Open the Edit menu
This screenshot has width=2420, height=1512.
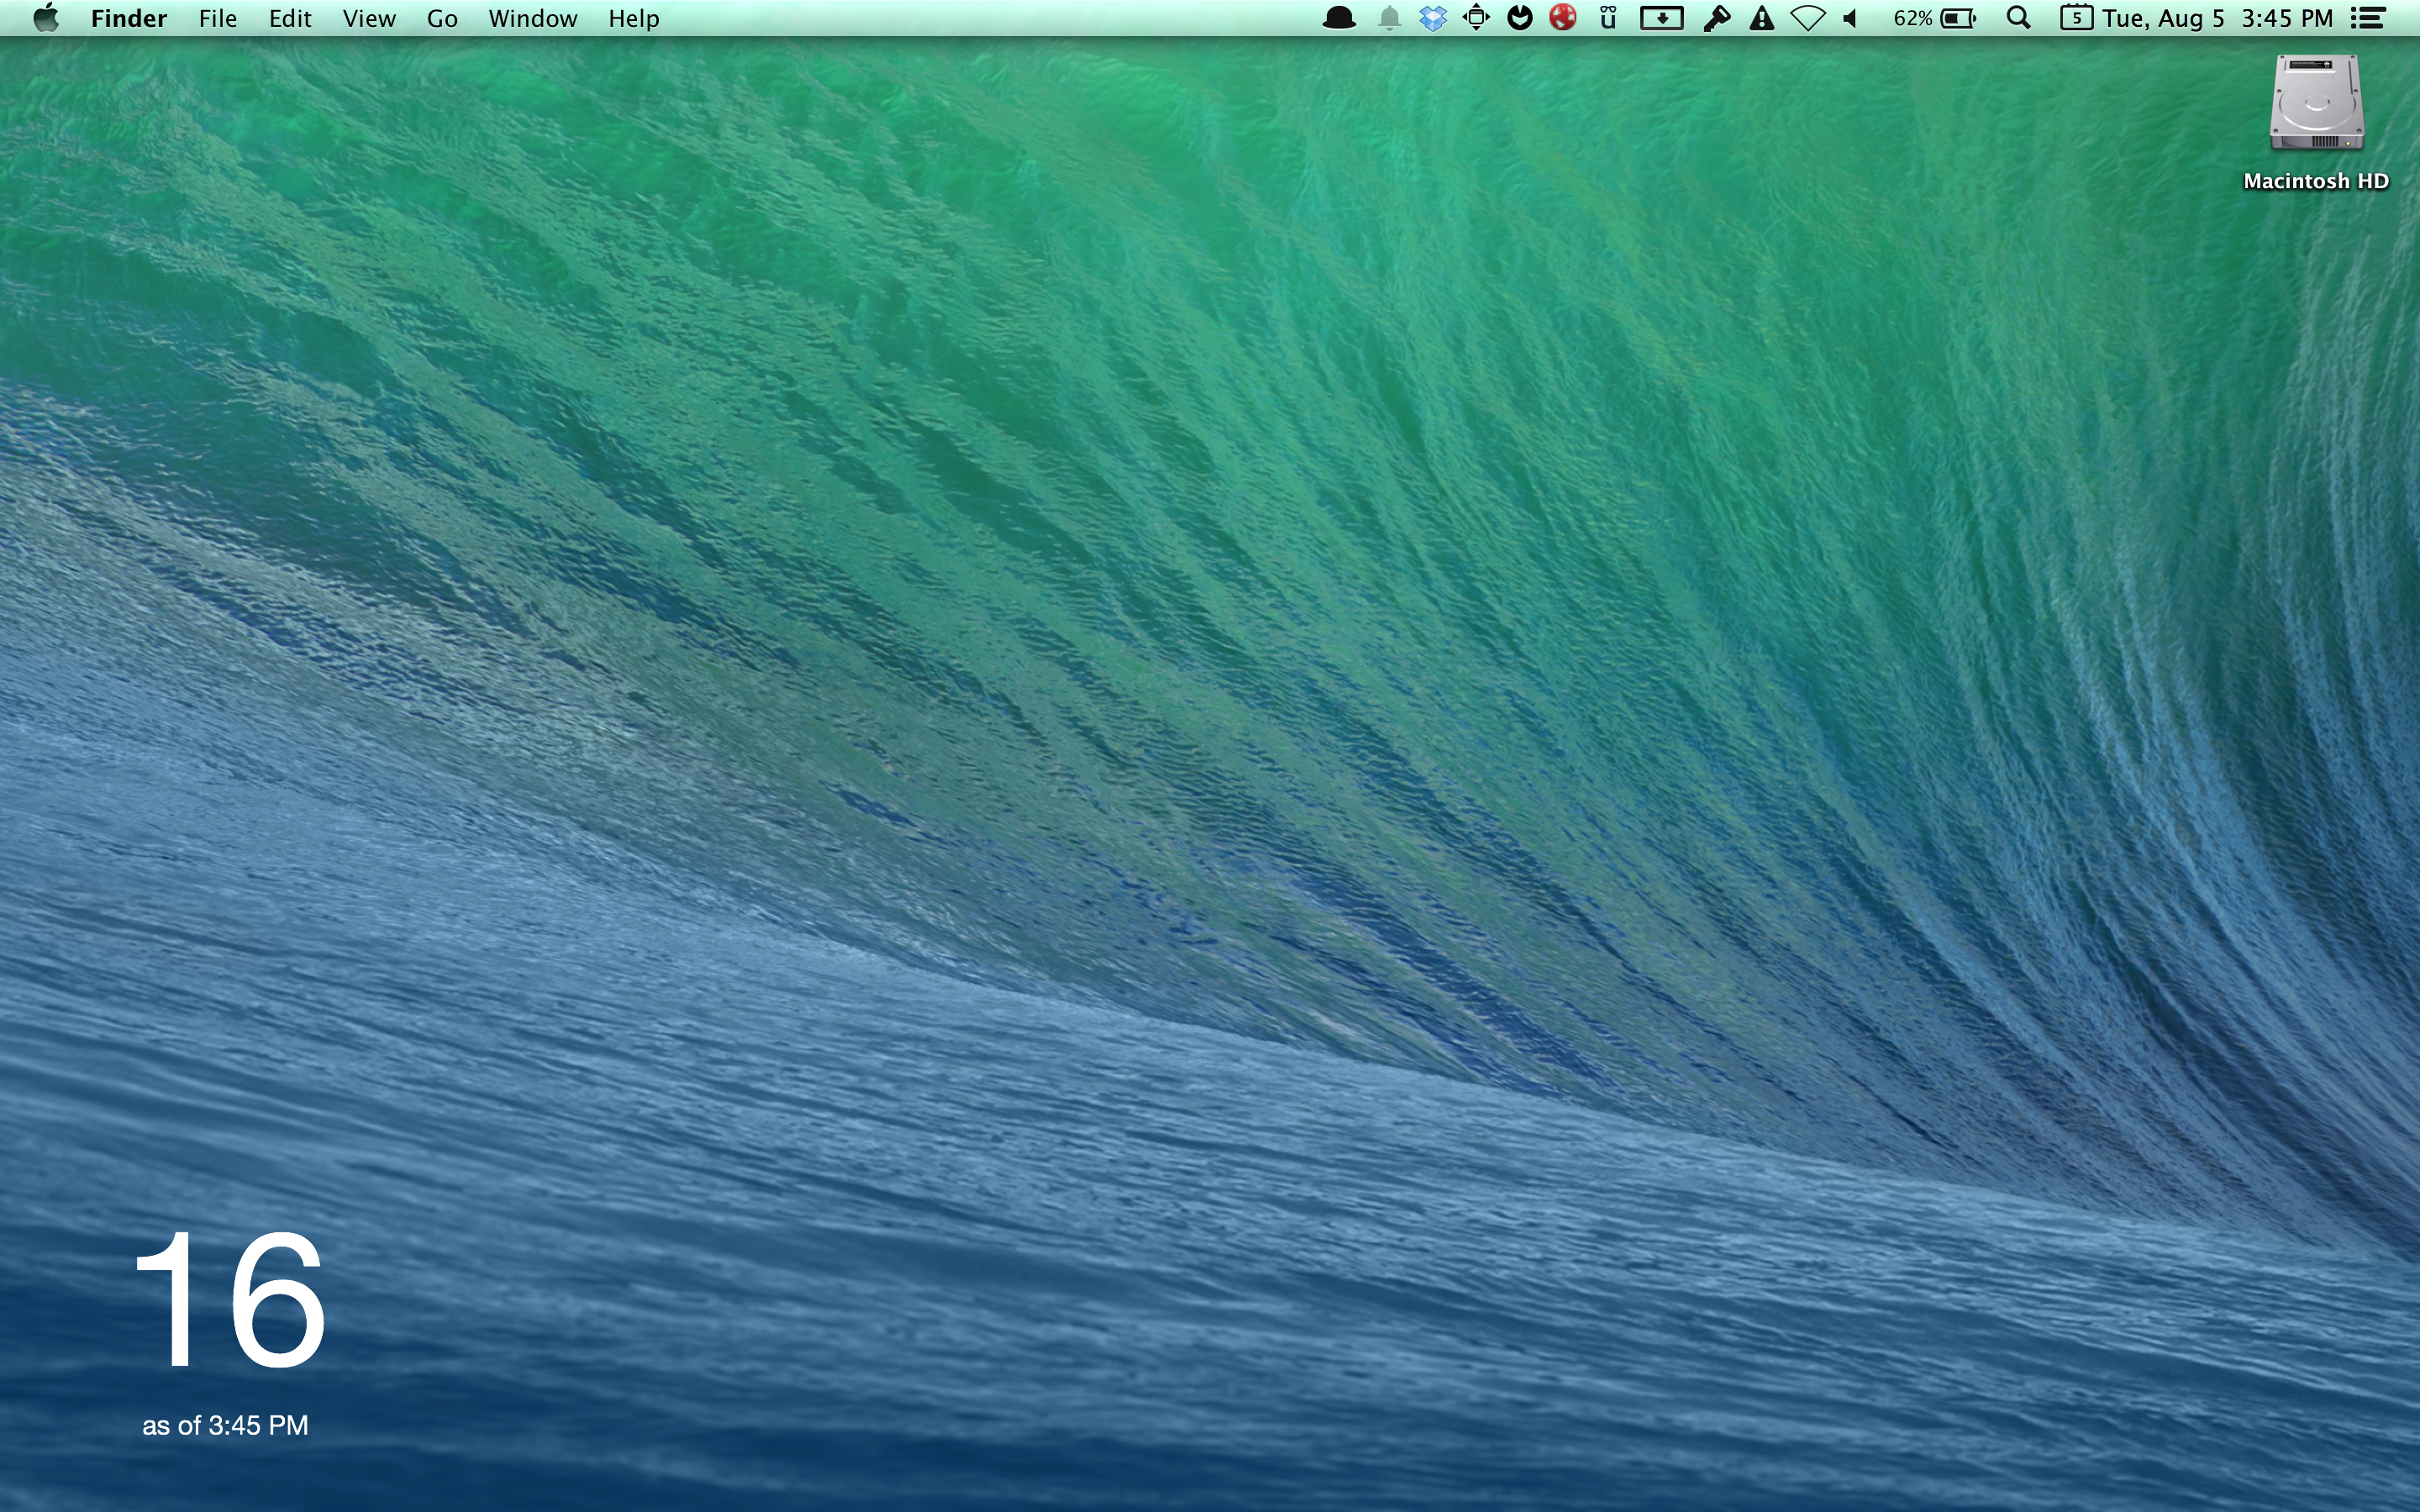[x=290, y=18]
